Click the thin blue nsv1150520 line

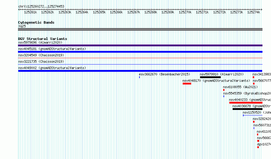pyautogui.click(x=253, y=115)
